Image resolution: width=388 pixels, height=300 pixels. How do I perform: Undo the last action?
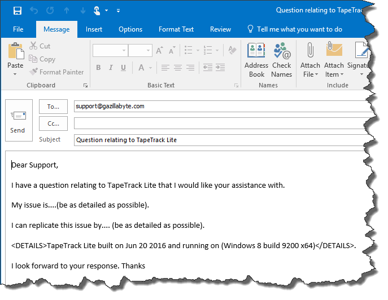[x=34, y=11]
